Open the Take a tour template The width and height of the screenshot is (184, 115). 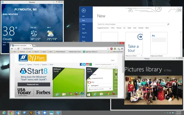click(134, 43)
